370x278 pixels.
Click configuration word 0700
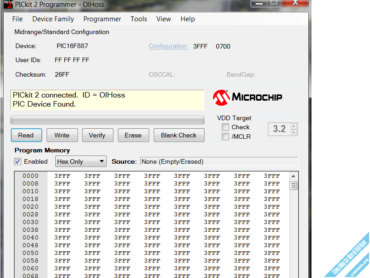point(223,46)
